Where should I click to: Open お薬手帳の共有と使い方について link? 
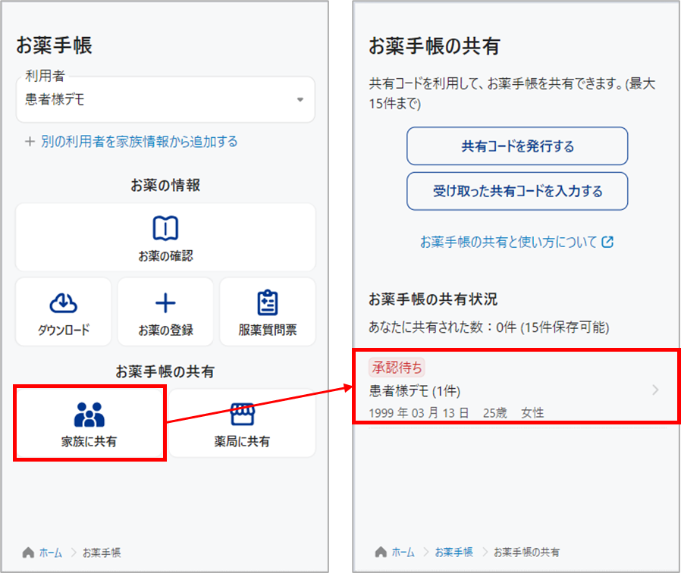pyautogui.click(x=509, y=242)
